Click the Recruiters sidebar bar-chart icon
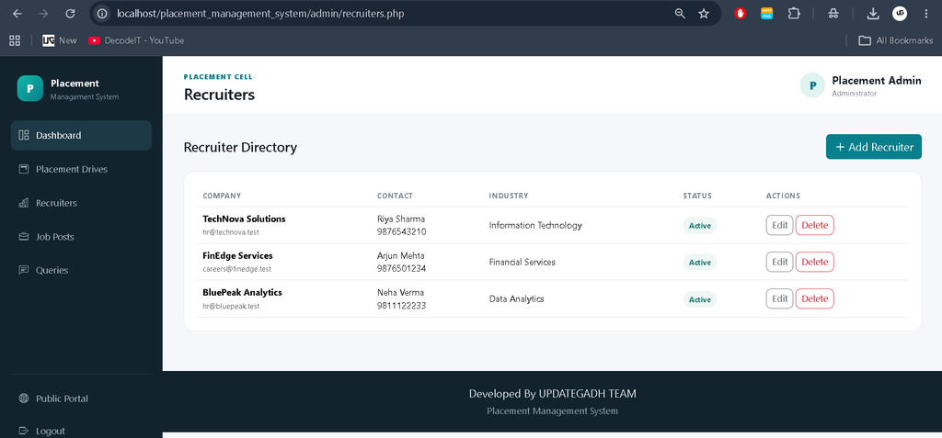The width and height of the screenshot is (942, 438). point(24,203)
